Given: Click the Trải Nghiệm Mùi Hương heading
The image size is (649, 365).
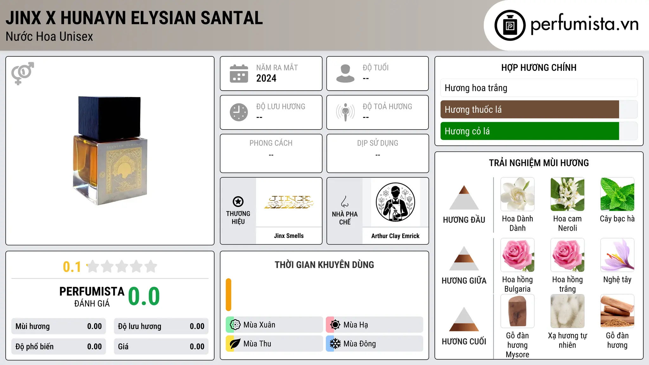Looking at the screenshot, I should [x=539, y=163].
